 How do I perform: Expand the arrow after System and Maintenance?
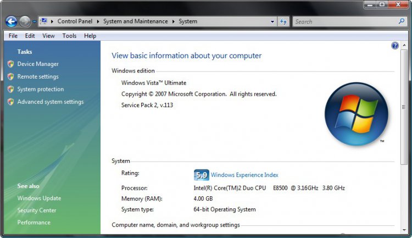174,21
